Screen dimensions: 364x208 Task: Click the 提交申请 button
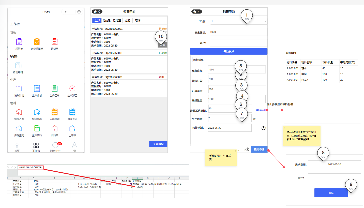[259, 150]
